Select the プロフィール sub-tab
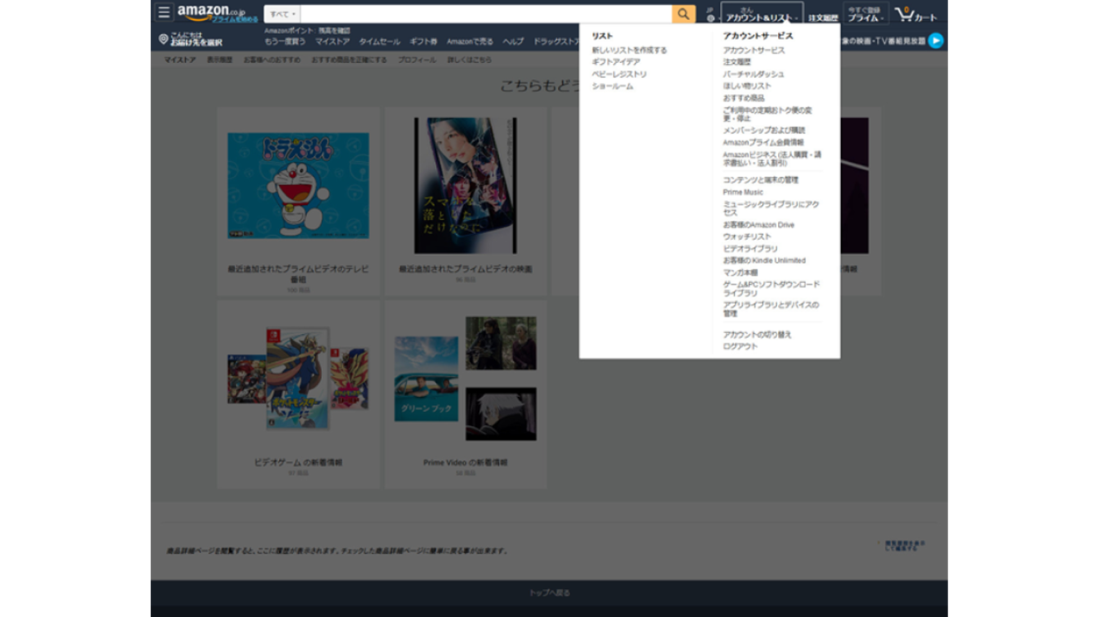 click(x=417, y=60)
